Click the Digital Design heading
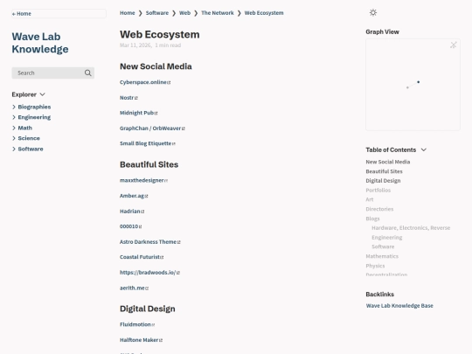Image resolution: width=472 pixels, height=354 pixels. (x=148, y=309)
